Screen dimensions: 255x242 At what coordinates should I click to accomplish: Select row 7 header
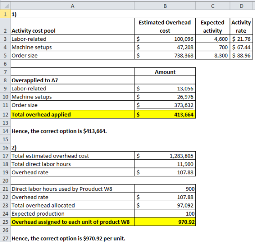coord(5,72)
